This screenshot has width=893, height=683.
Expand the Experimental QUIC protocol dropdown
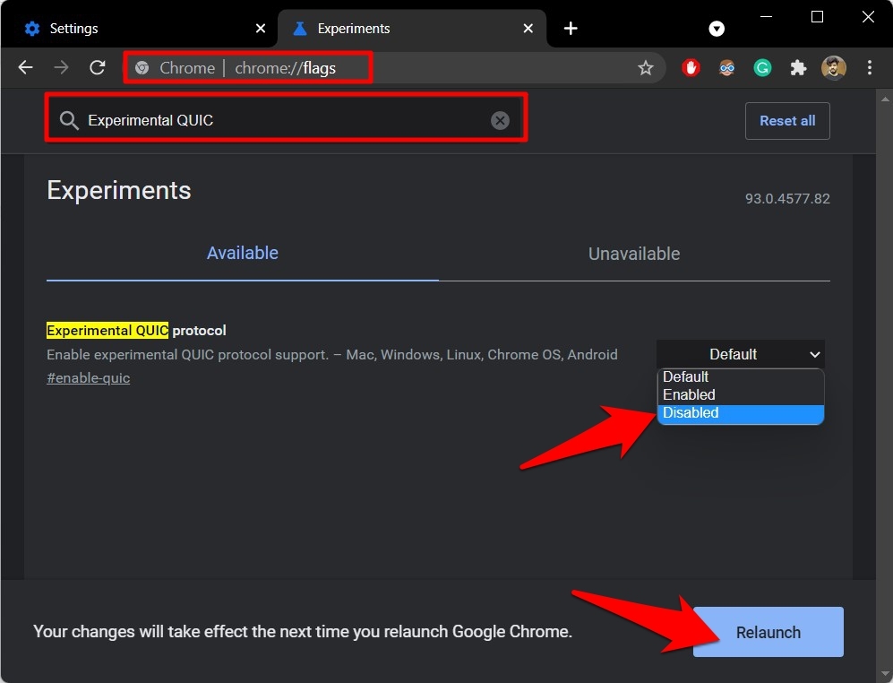pos(740,354)
